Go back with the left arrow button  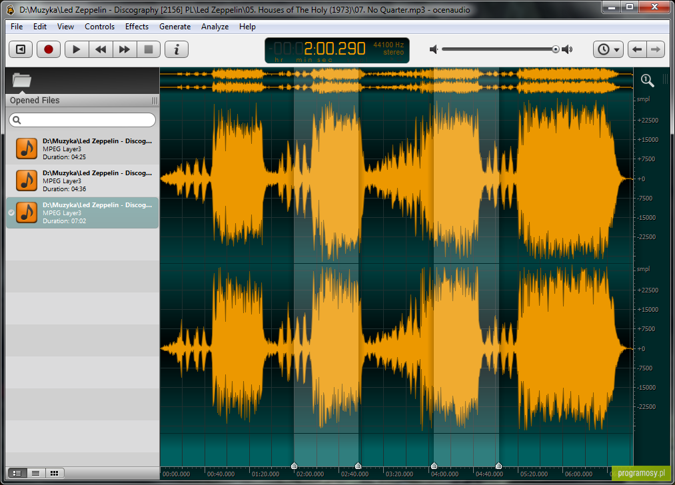tap(637, 49)
